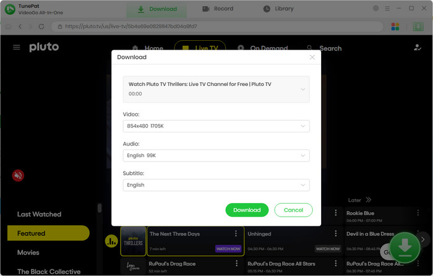
Task: Open options menu for RuPaul's Drag Race All Stars
Action: point(335,263)
